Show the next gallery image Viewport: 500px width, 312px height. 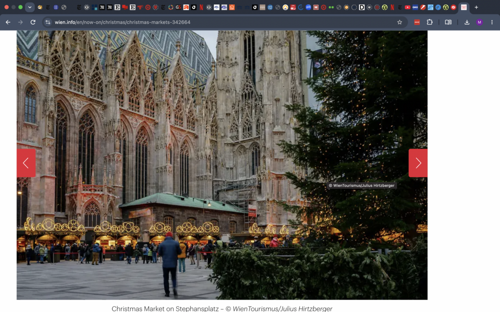point(418,163)
